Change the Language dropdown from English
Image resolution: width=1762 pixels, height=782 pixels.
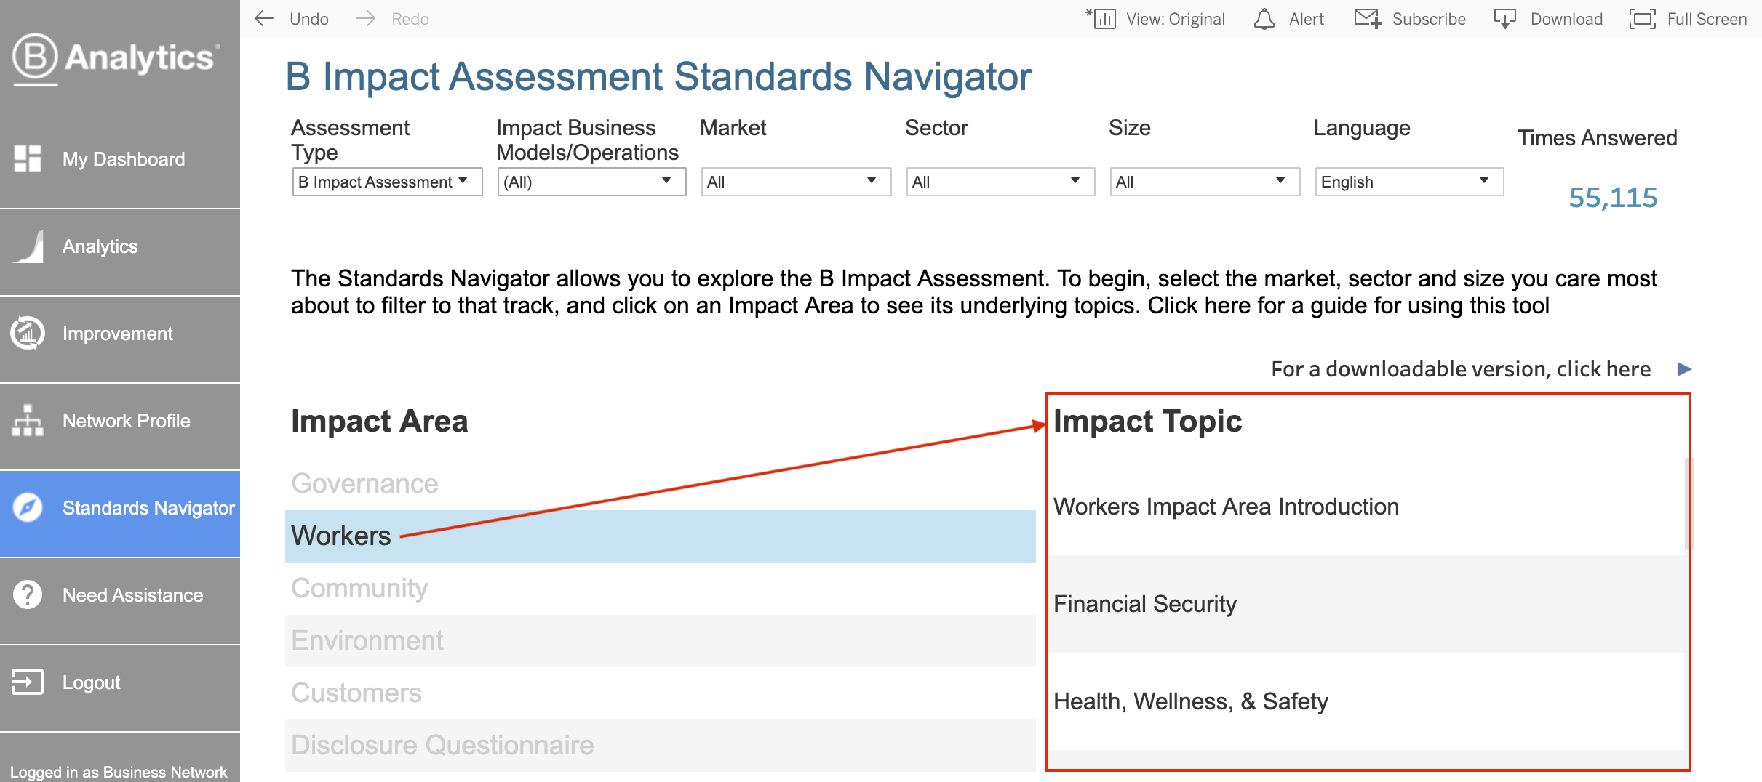[1409, 182]
